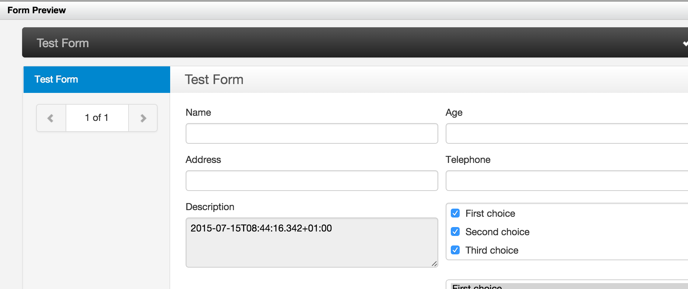Disable the Third choice checkbox
Image resolution: width=688 pixels, height=289 pixels.
point(455,250)
